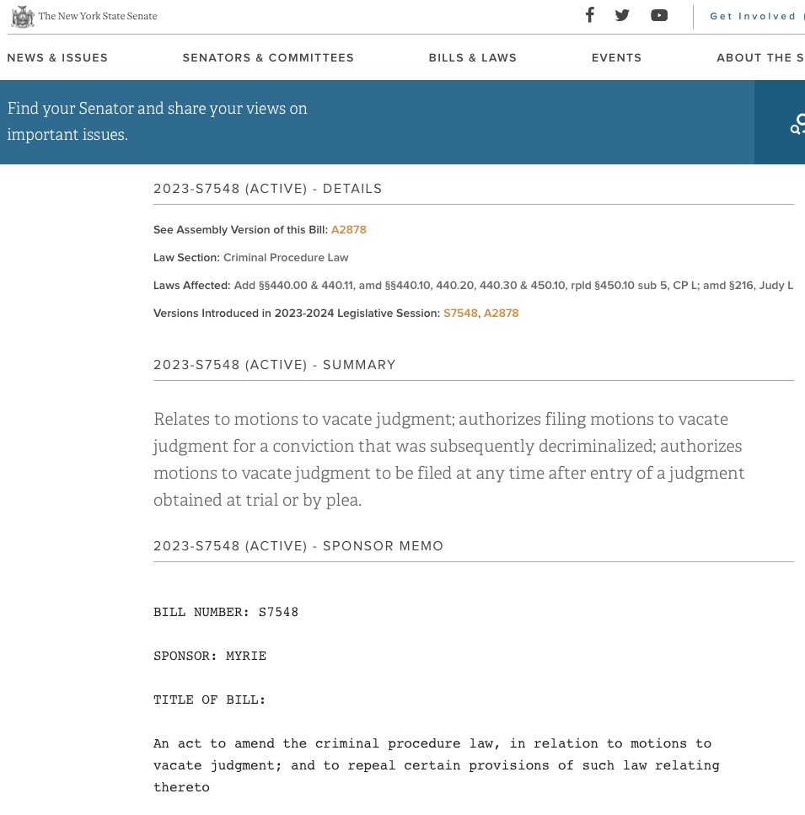Image resolution: width=805 pixels, height=815 pixels.
Task: Open Assembly version A2878 beside 'See Assembly Version'
Action: point(348,230)
